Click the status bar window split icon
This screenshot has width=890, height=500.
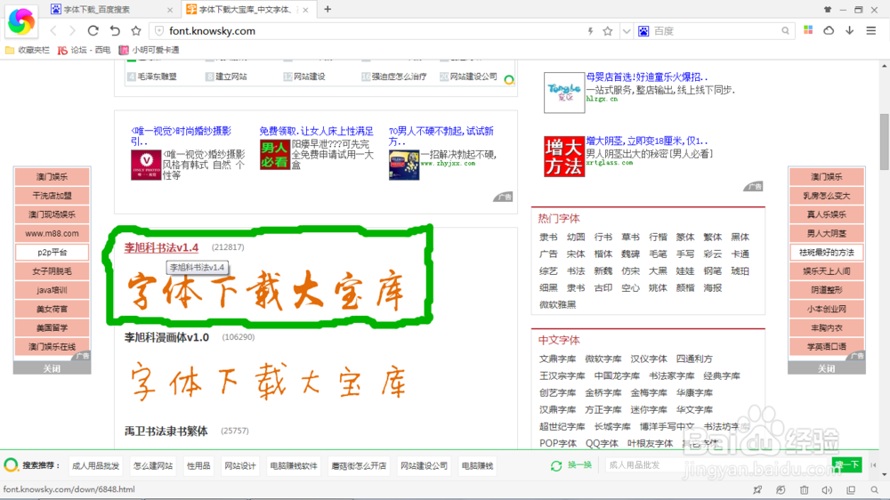tap(851, 490)
